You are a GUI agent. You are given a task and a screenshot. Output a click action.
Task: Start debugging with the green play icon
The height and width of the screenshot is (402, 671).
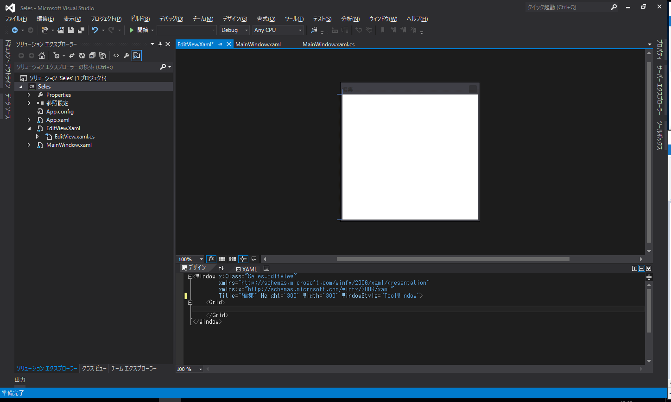coord(132,30)
